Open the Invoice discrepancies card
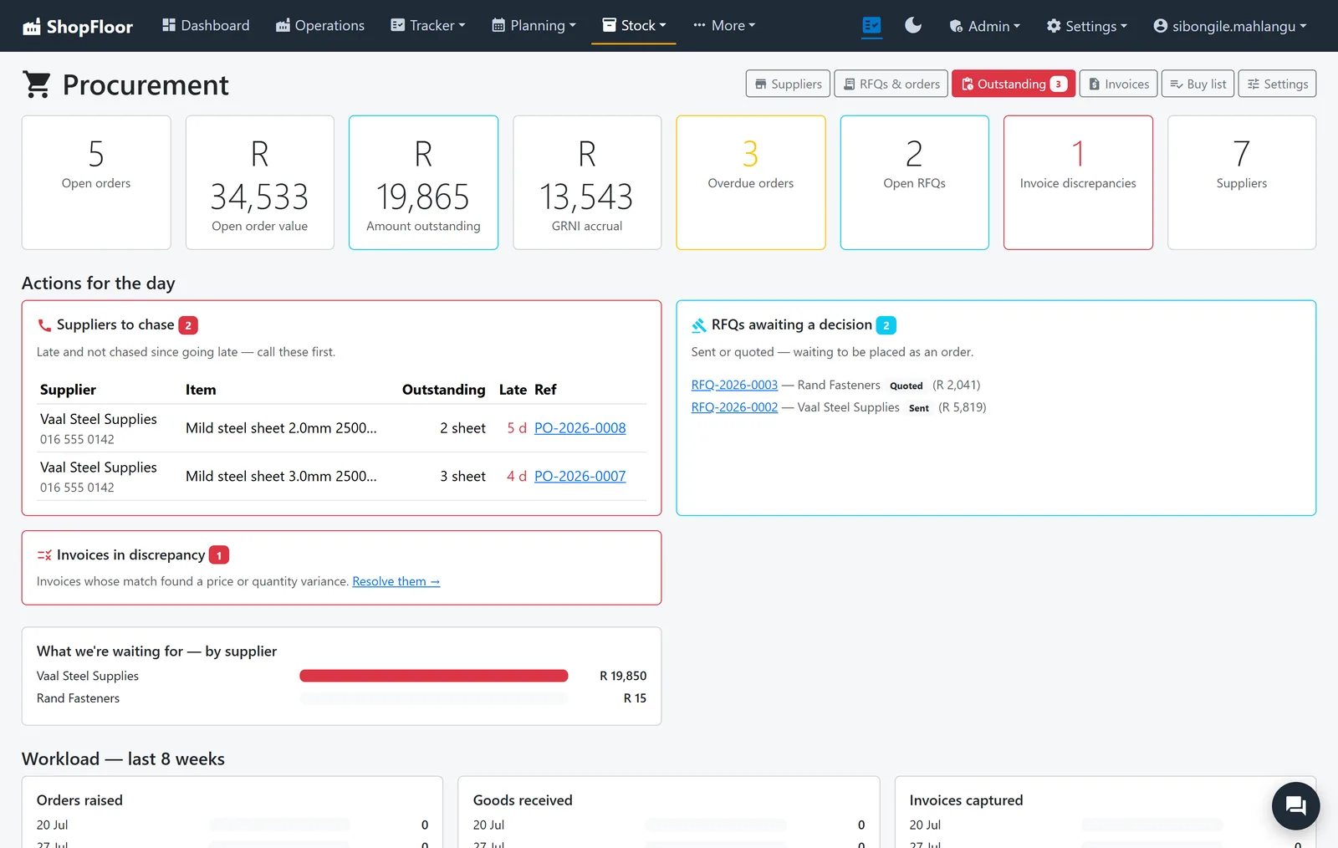This screenshot has height=848, width=1338. click(x=1078, y=182)
